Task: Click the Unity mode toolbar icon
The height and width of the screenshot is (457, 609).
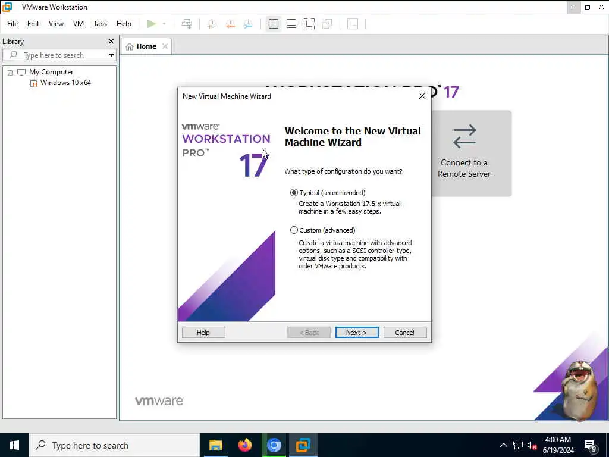Action: coord(328,24)
